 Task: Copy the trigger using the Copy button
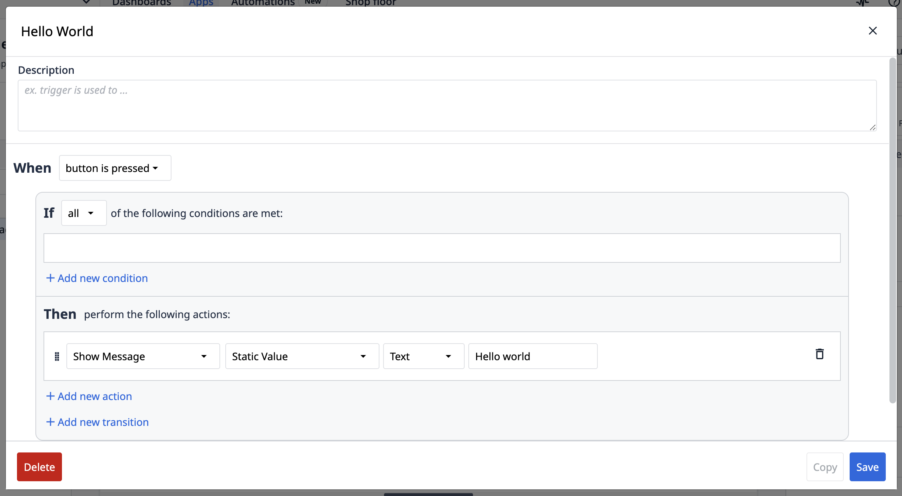tap(825, 466)
